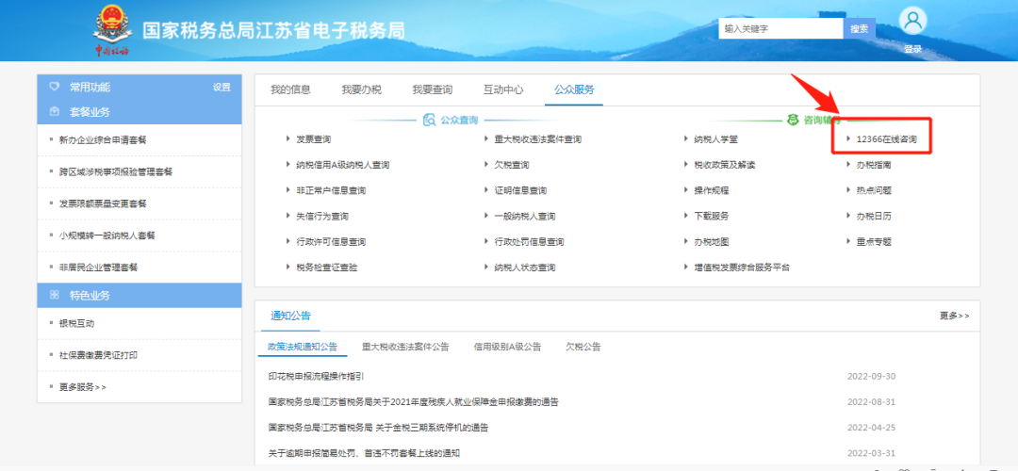Viewport: 1018px width, 471px height.
Task: Click 更多服务>> in sidebar
Action: pyautogui.click(x=82, y=386)
